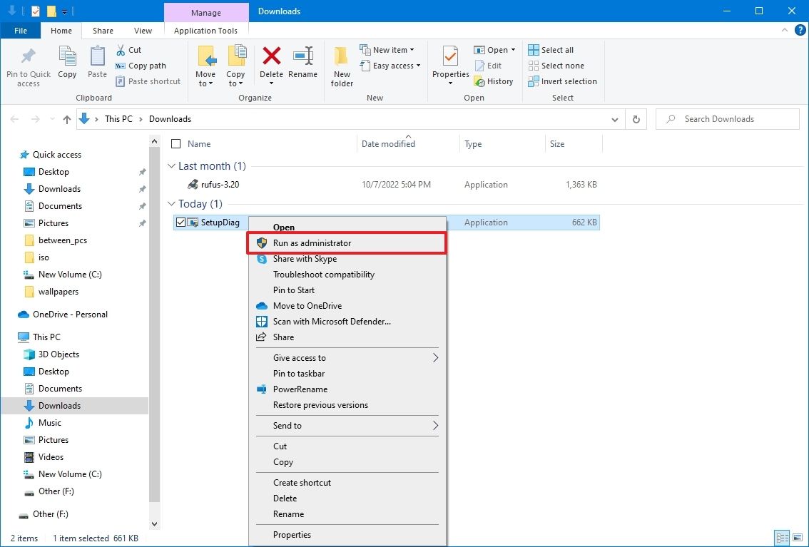Click the refresh icon in the address bar
This screenshot has width=809, height=547.
tap(636, 119)
